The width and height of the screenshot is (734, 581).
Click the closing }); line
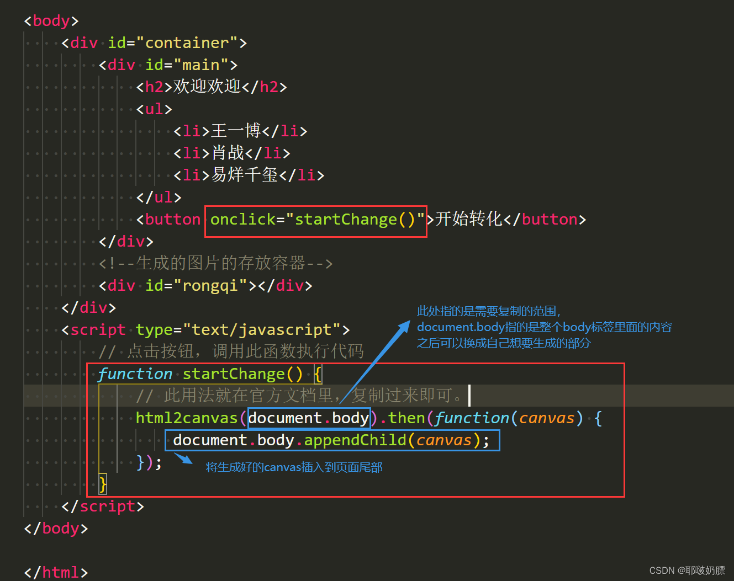click(x=149, y=462)
